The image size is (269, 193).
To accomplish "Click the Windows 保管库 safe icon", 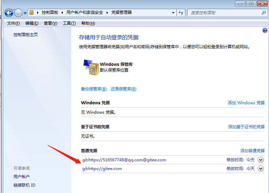I will pos(91,67).
